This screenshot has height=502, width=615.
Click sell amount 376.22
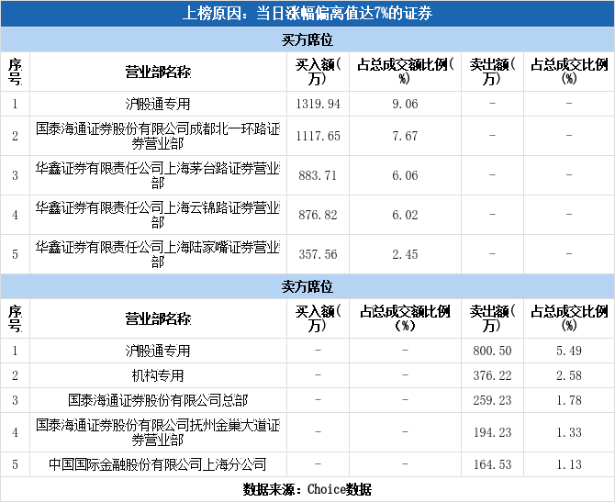coord(492,375)
